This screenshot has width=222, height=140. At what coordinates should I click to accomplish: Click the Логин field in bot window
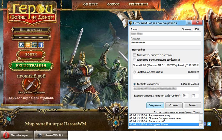tap(166, 34)
